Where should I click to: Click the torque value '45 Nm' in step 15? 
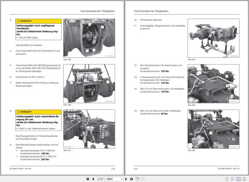tap(164, 114)
